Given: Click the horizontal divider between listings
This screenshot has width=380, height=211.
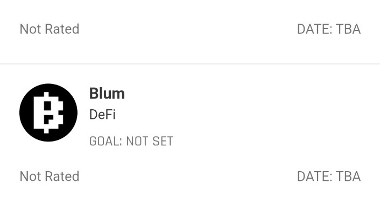Looking at the screenshot, I should coord(190,64).
